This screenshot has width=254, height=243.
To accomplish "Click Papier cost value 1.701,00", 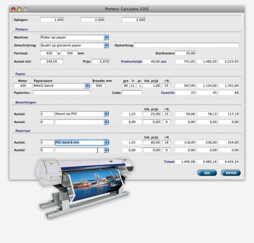I will point(229,85).
